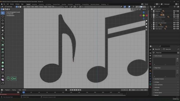The width and height of the screenshot is (180, 101).
Task: Open the Object Data properties tab
Action: pyautogui.click(x=150, y=84)
